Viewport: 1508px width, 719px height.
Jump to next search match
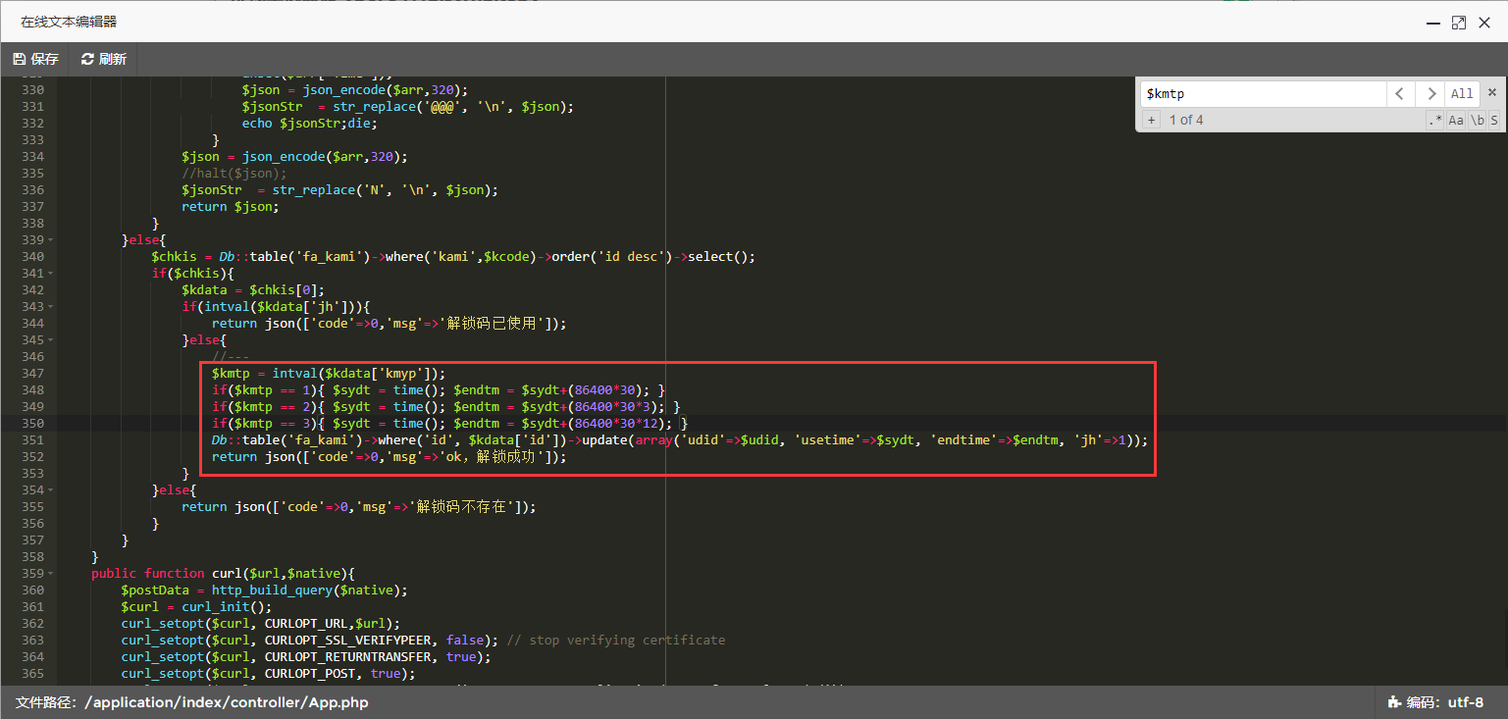click(1431, 94)
